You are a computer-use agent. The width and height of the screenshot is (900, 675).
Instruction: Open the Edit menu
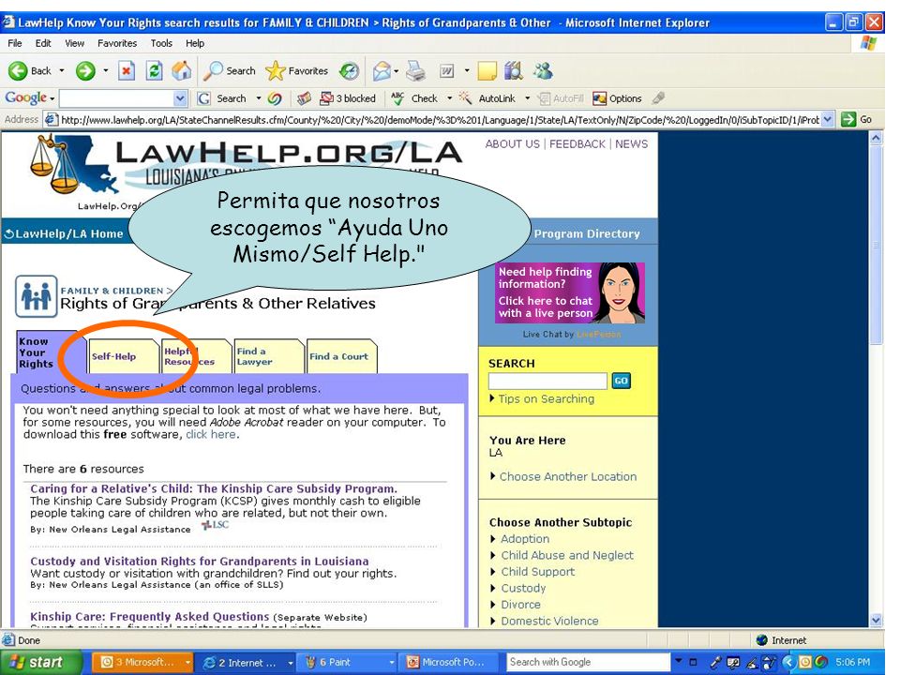(43, 43)
